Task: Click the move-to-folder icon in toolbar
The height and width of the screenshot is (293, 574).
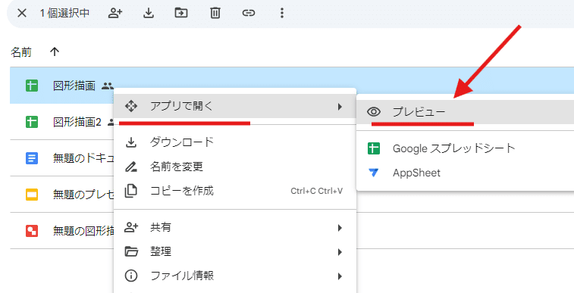Action: click(181, 13)
